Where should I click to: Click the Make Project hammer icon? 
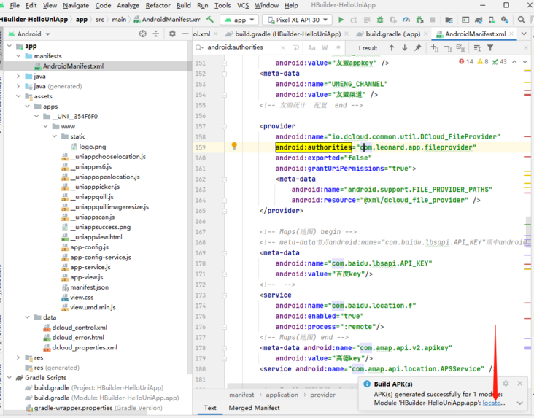(x=210, y=20)
